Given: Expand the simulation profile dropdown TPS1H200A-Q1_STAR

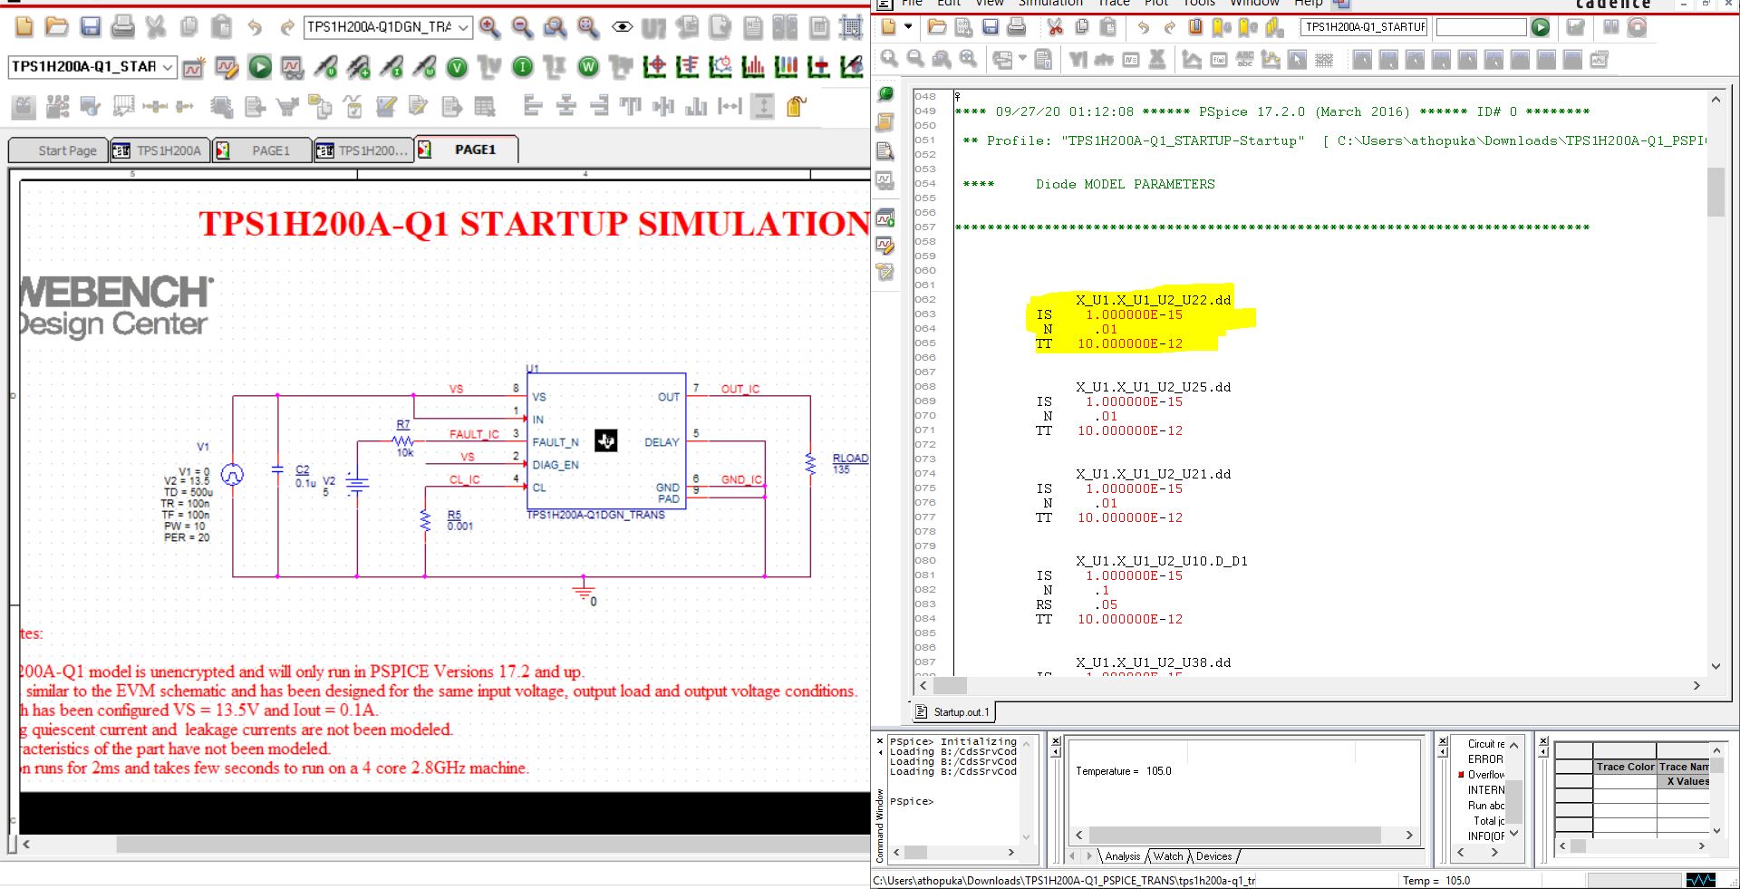Looking at the screenshot, I should tap(168, 67).
